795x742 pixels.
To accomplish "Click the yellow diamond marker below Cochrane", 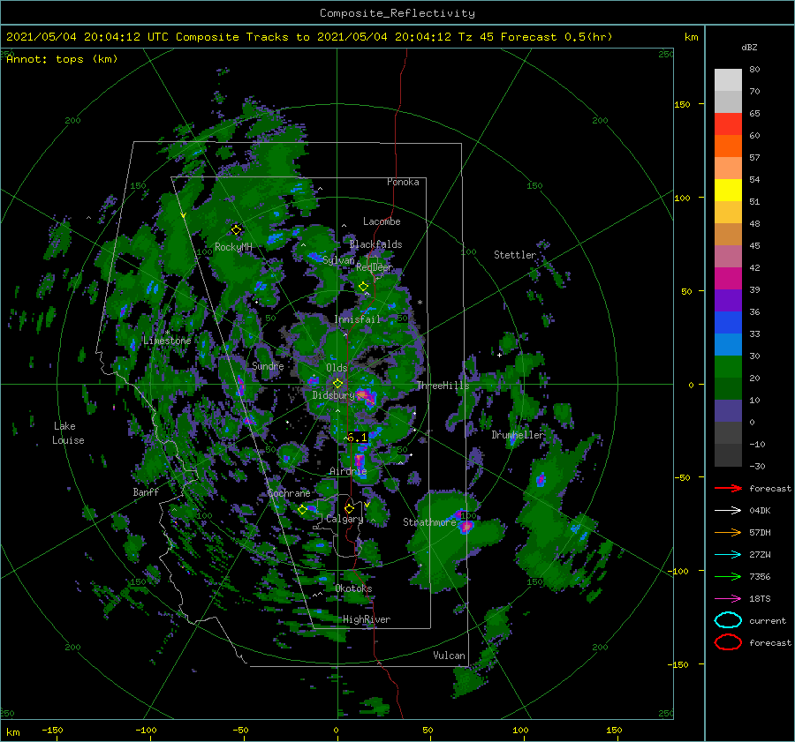I will pyautogui.click(x=302, y=510).
